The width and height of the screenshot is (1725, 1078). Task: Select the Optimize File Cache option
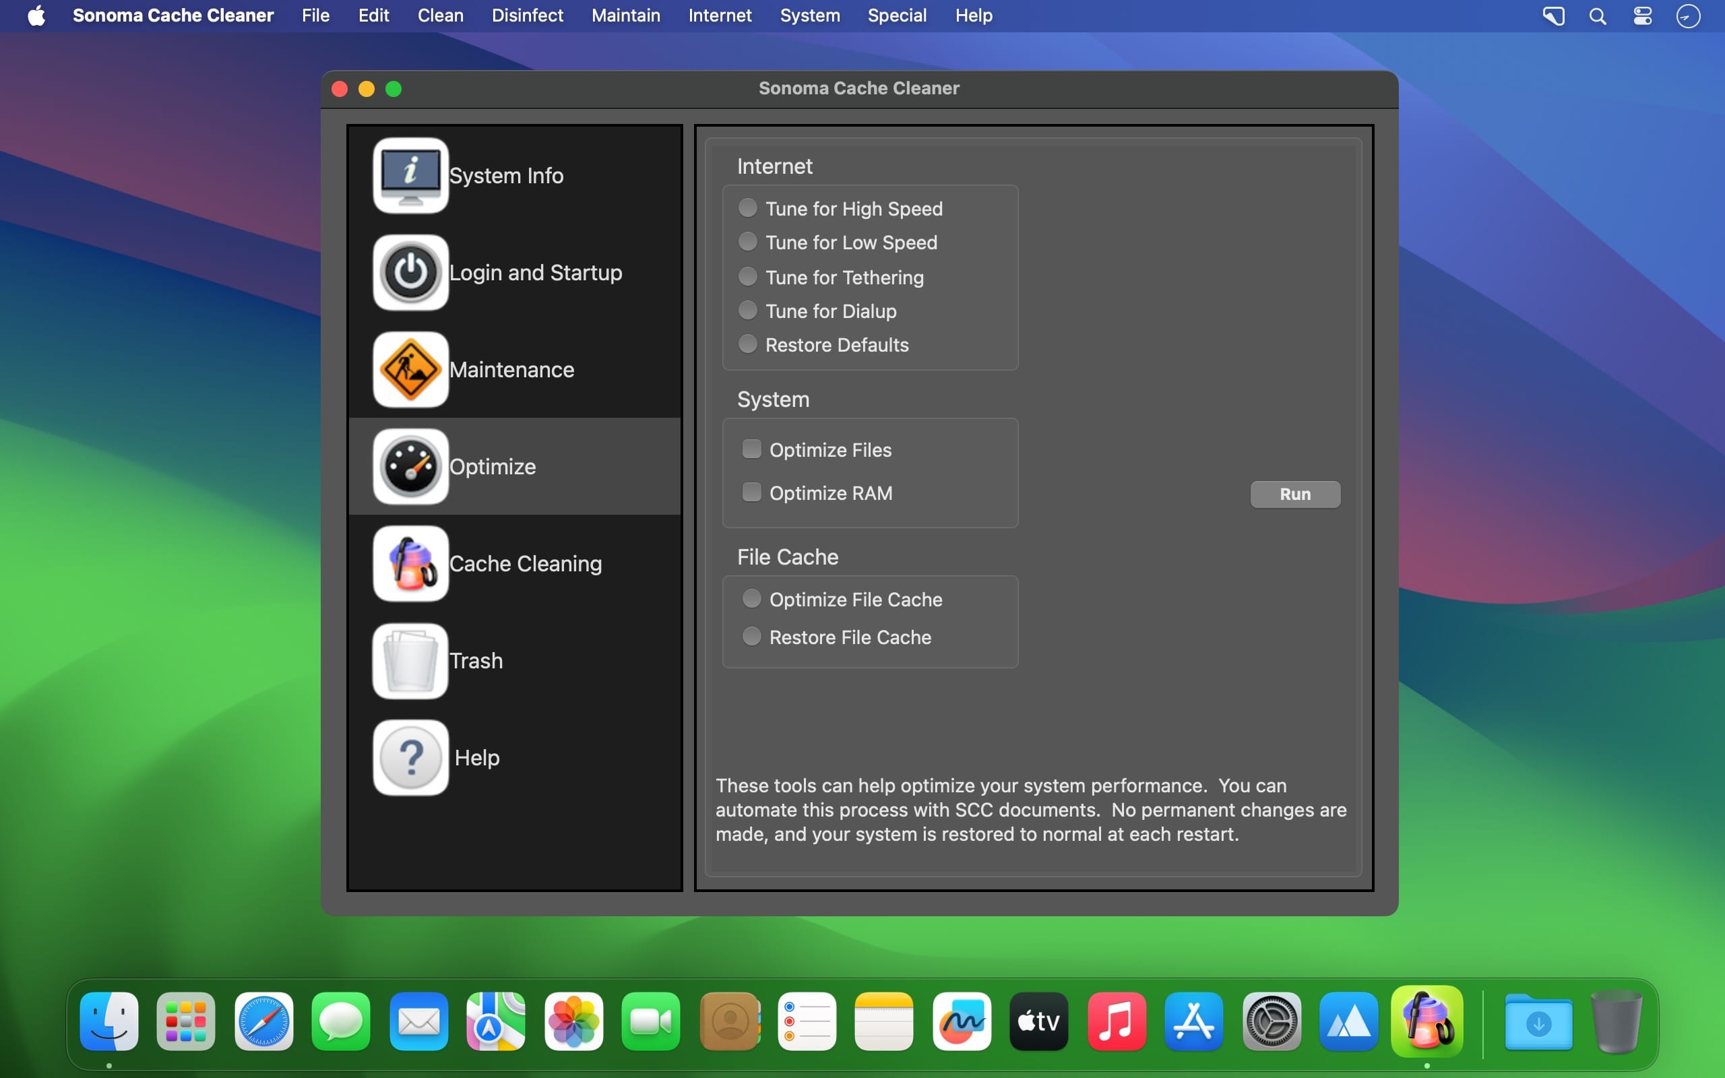pos(751,598)
